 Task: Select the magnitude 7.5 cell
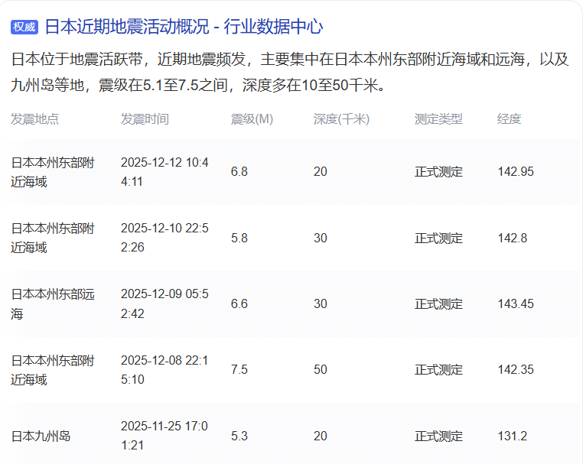239,369
